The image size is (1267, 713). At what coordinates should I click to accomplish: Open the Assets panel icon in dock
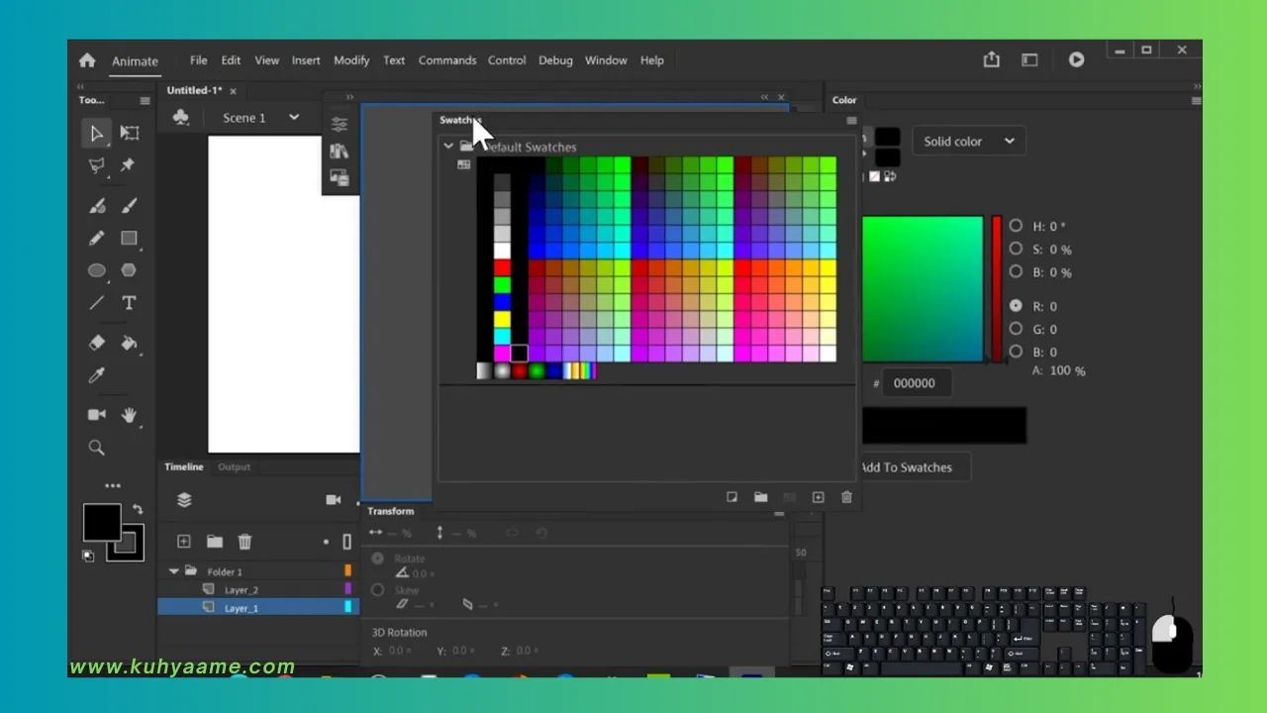coord(340,178)
